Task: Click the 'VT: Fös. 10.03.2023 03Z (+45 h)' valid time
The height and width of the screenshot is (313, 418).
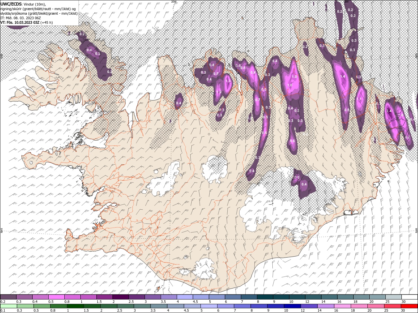Action: pos(27,22)
